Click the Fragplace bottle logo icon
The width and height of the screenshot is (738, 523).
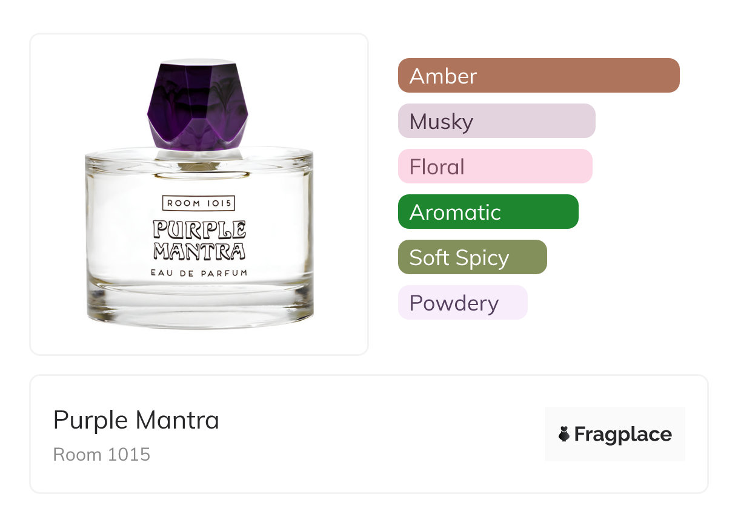(564, 434)
